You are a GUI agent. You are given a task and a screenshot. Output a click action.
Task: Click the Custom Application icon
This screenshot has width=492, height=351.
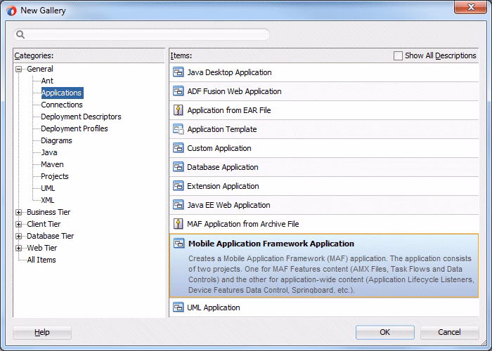tap(179, 148)
